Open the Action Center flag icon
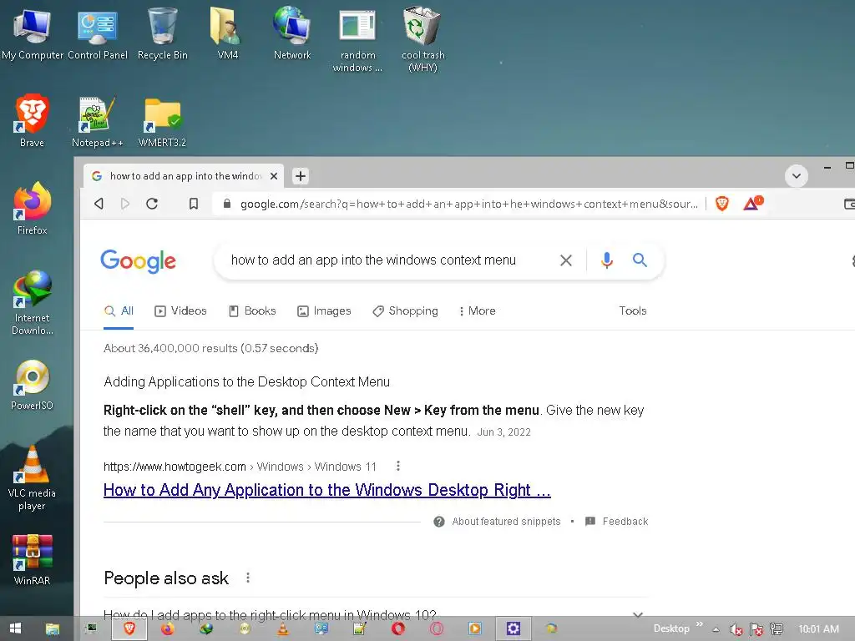Image resolution: width=855 pixels, height=641 pixels. pyautogui.click(x=756, y=629)
